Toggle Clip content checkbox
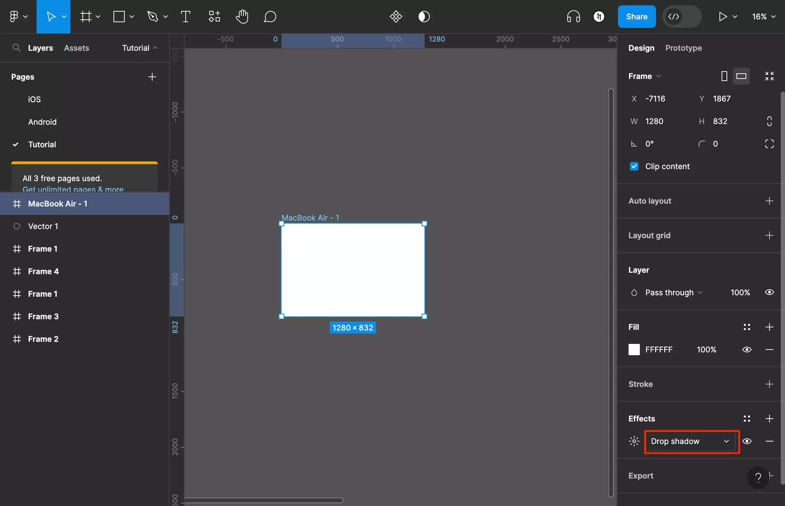785x506 pixels. pyautogui.click(x=634, y=167)
